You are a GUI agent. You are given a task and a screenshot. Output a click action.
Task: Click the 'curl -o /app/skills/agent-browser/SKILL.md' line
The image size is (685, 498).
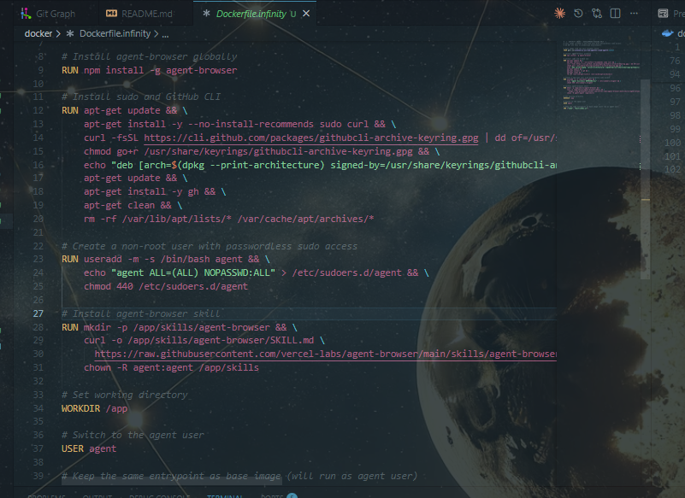(204, 341)
